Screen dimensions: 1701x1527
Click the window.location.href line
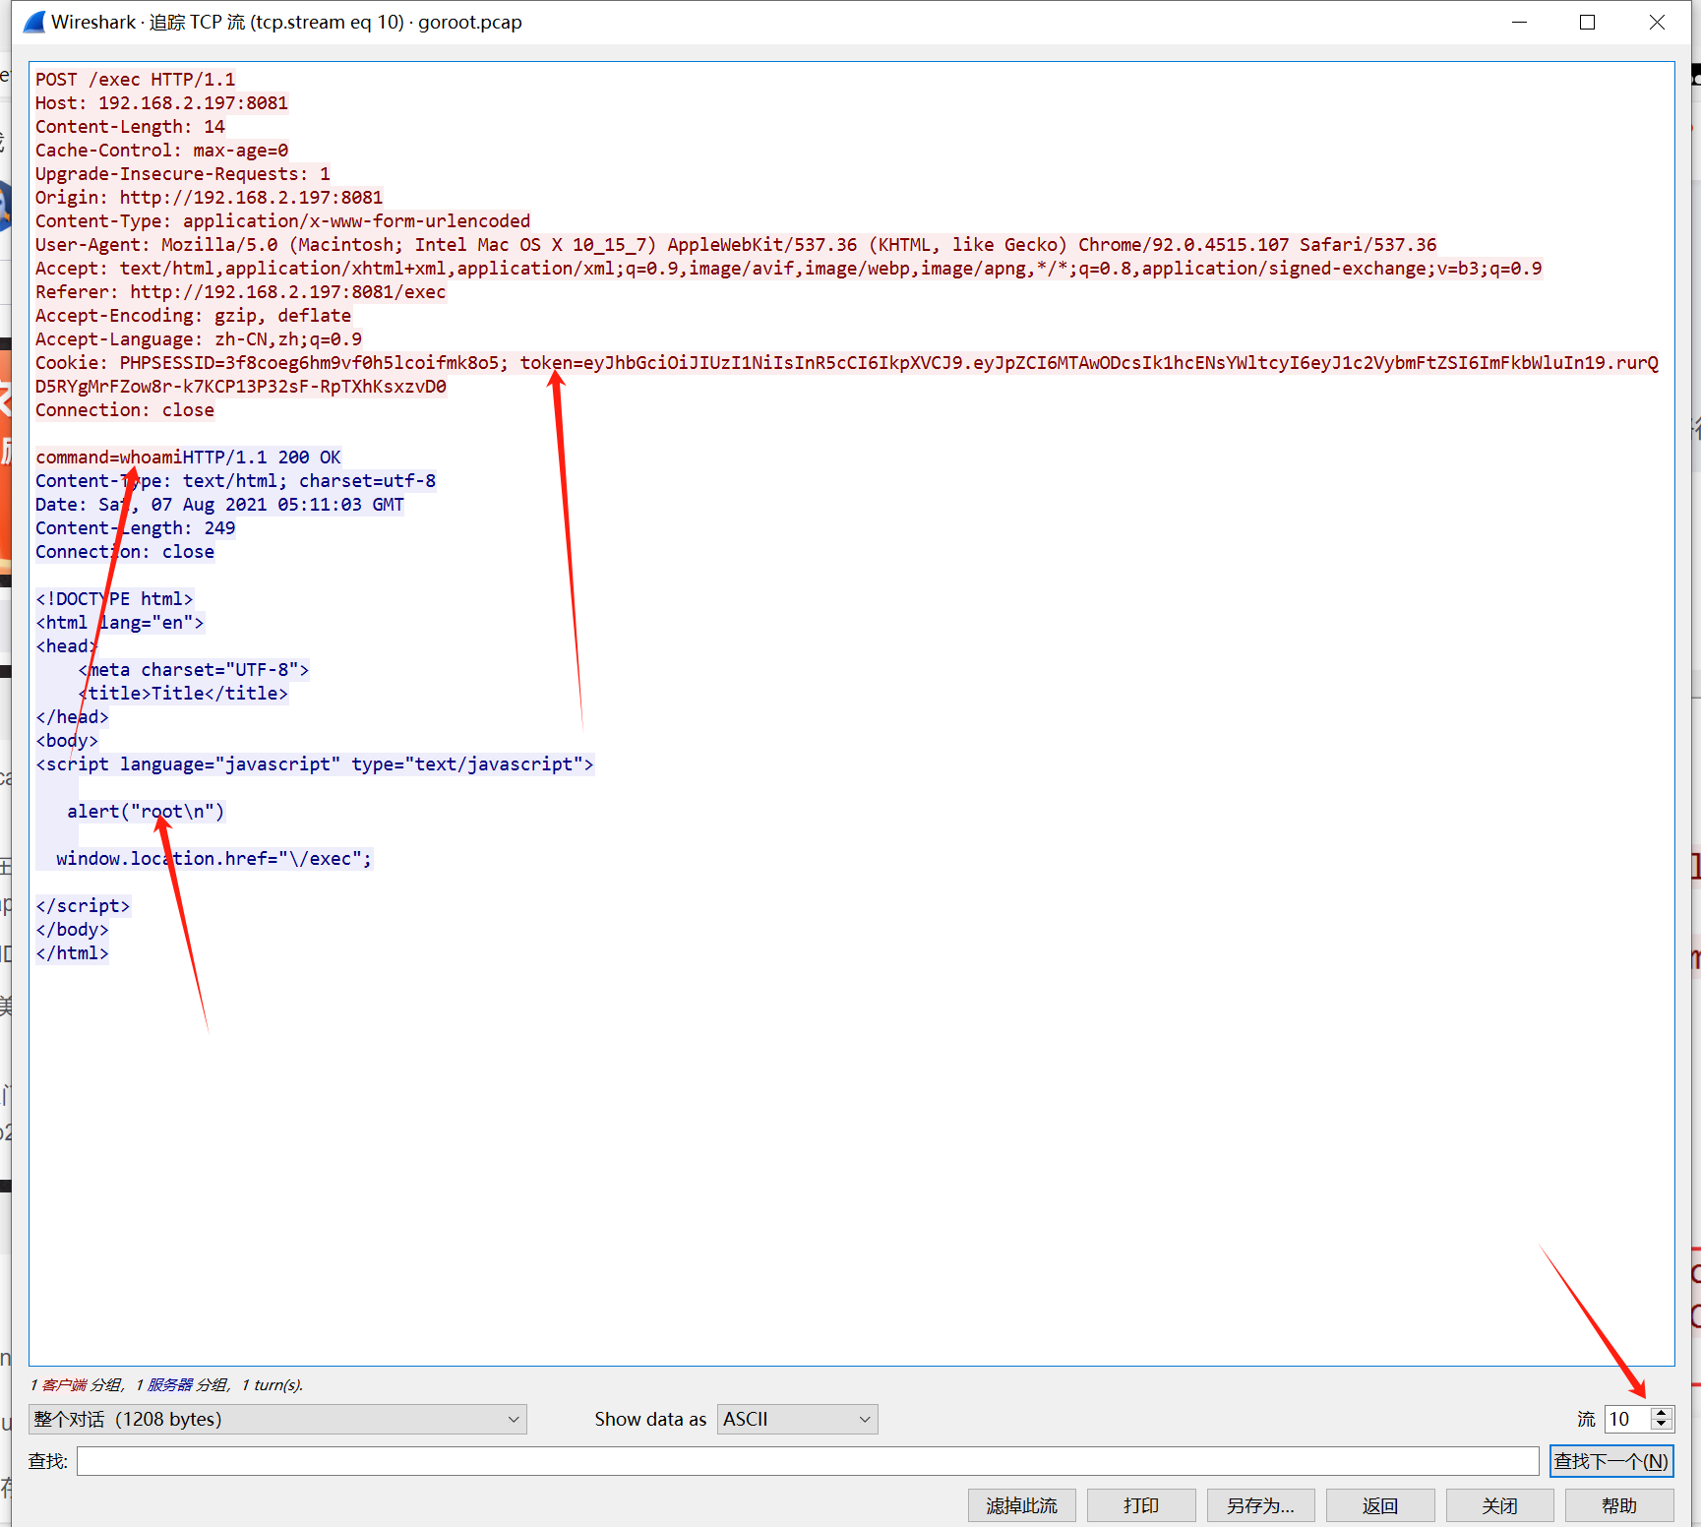214,859
